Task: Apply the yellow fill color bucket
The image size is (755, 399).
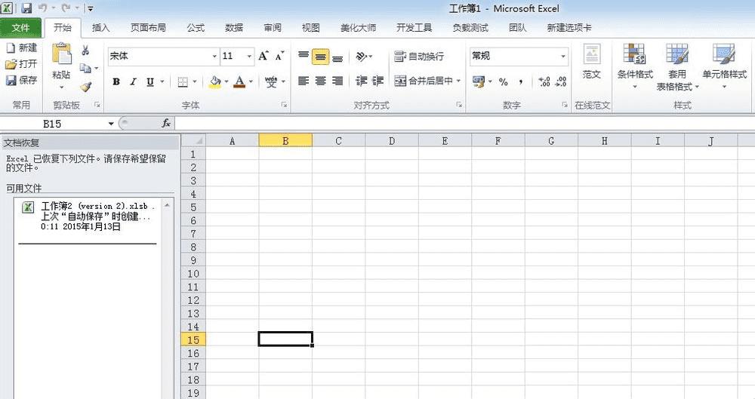Action: click(215, 81)
